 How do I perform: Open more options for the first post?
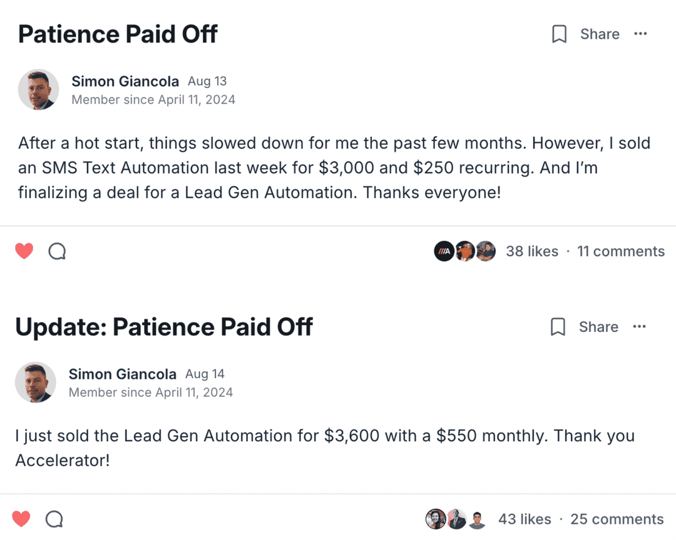tap(640, 34)
